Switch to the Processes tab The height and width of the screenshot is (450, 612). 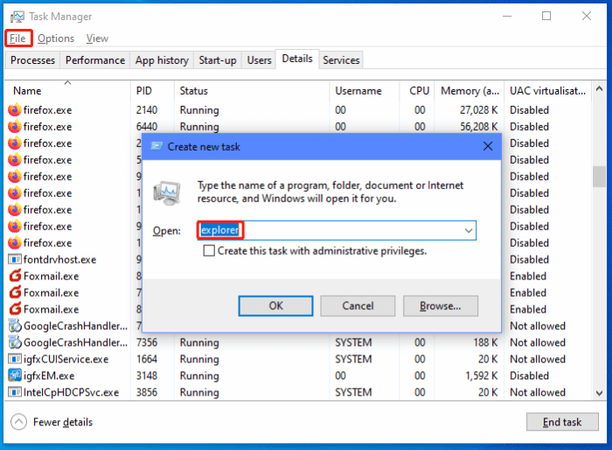pos(33,60)
